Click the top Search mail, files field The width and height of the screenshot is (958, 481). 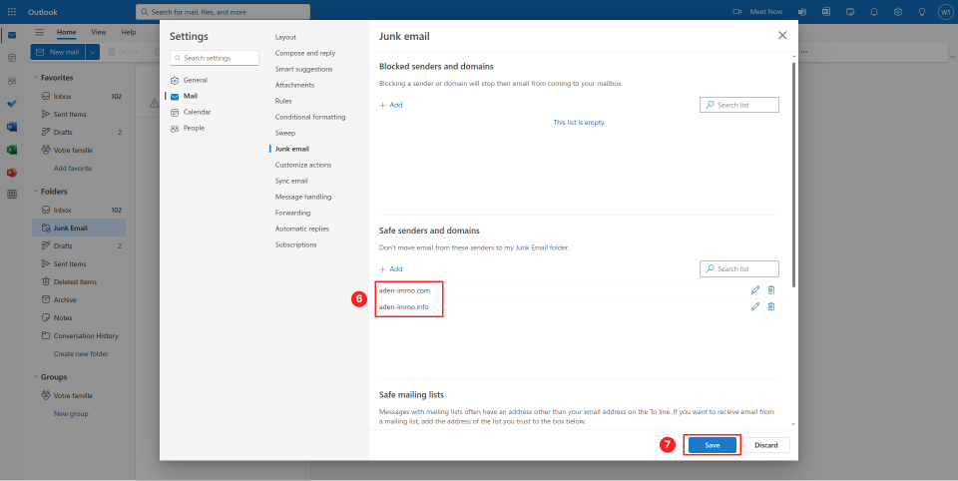coord(223,12)
